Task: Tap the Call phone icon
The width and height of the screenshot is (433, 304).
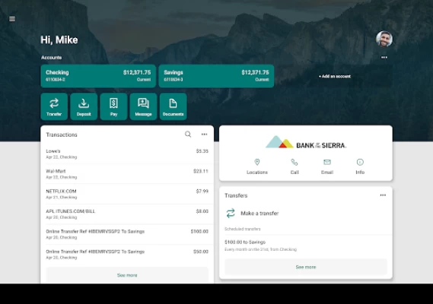Action: pyautogui.click(x=295, y=162)
